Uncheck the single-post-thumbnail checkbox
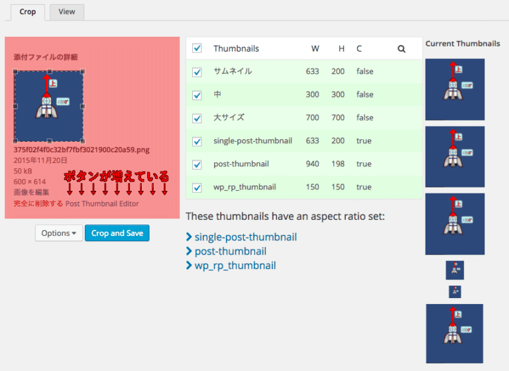The image size is (509, 371). (x=197, y=141)
